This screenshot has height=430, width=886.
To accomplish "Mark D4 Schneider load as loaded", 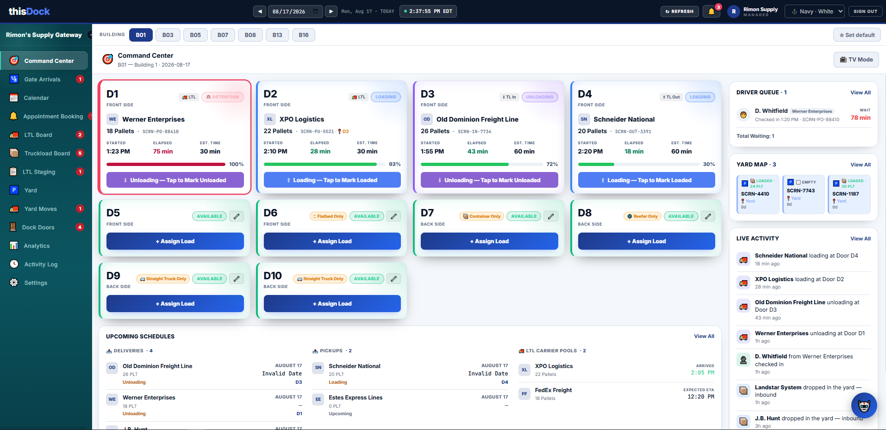I will tap(647, 180).
